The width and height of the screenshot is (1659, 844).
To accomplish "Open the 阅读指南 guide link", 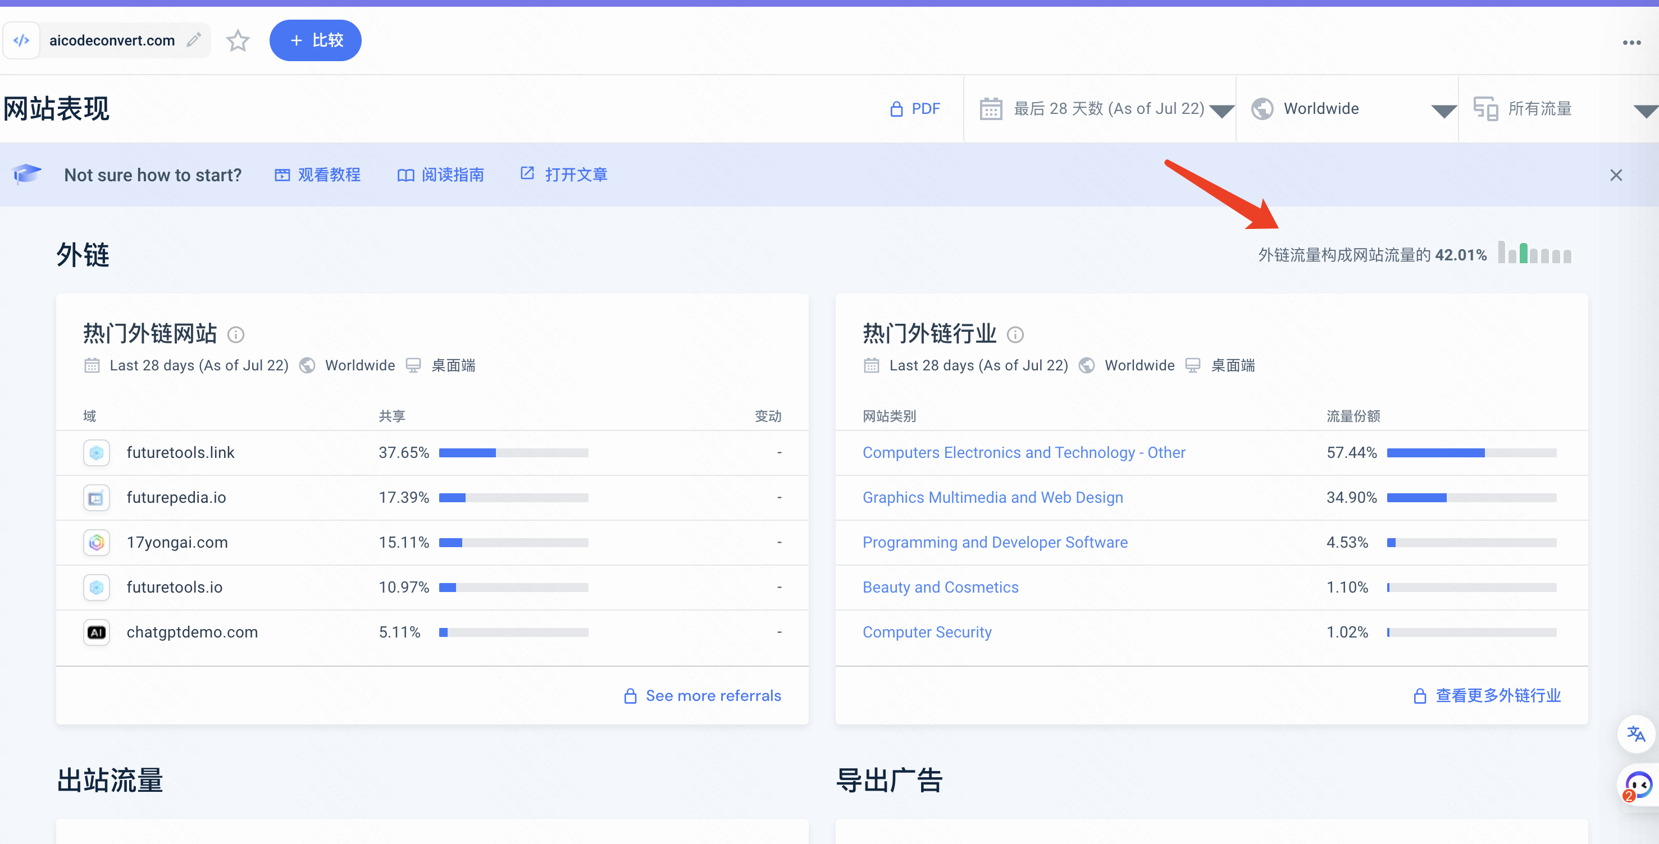I will tap(440, 175).
